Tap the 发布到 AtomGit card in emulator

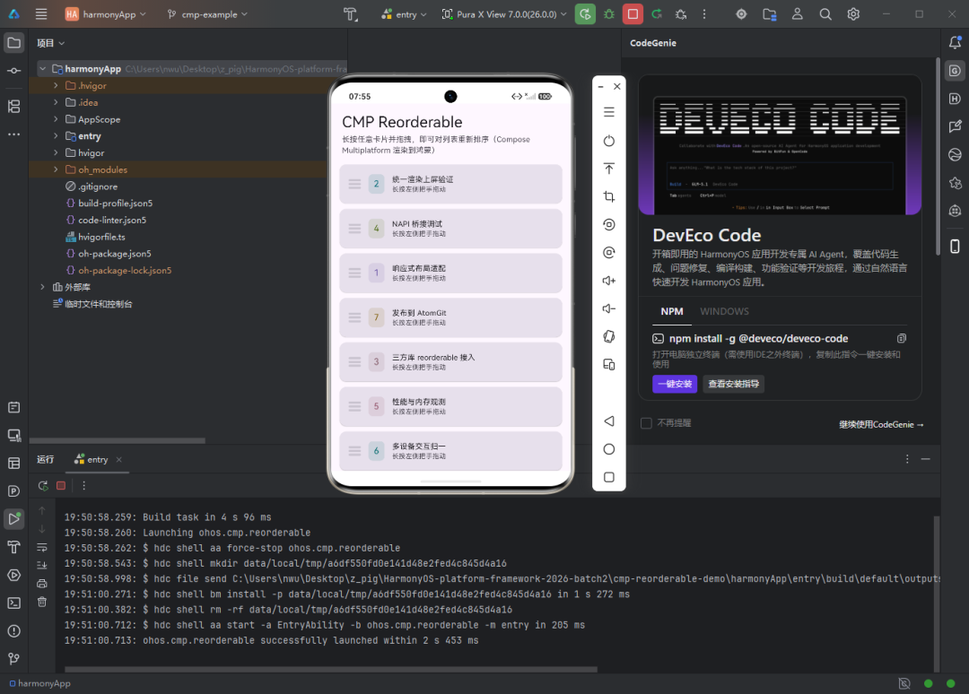[450, 317]
